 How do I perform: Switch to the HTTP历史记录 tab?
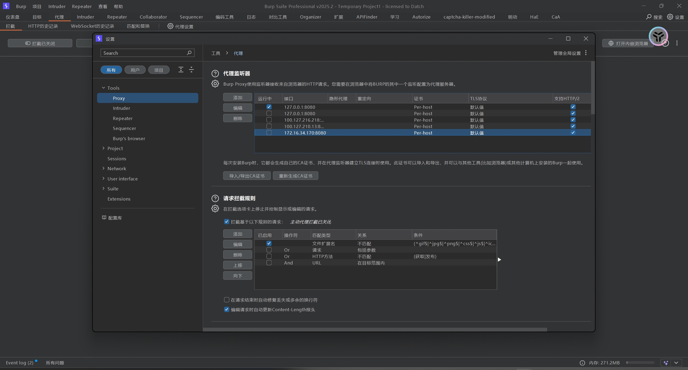coord(43,26)
